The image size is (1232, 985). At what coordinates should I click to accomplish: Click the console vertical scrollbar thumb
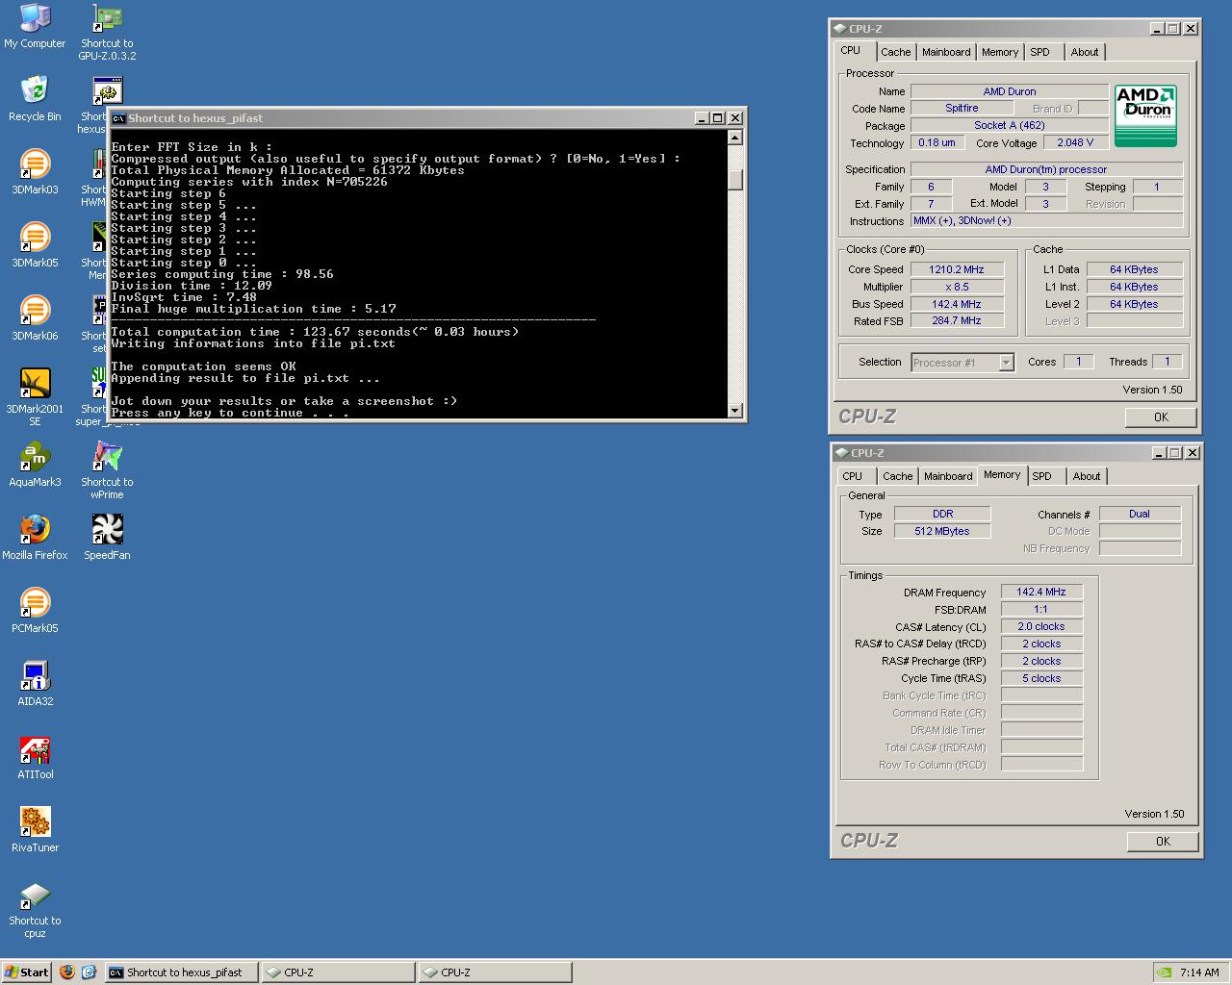[735, 179]
